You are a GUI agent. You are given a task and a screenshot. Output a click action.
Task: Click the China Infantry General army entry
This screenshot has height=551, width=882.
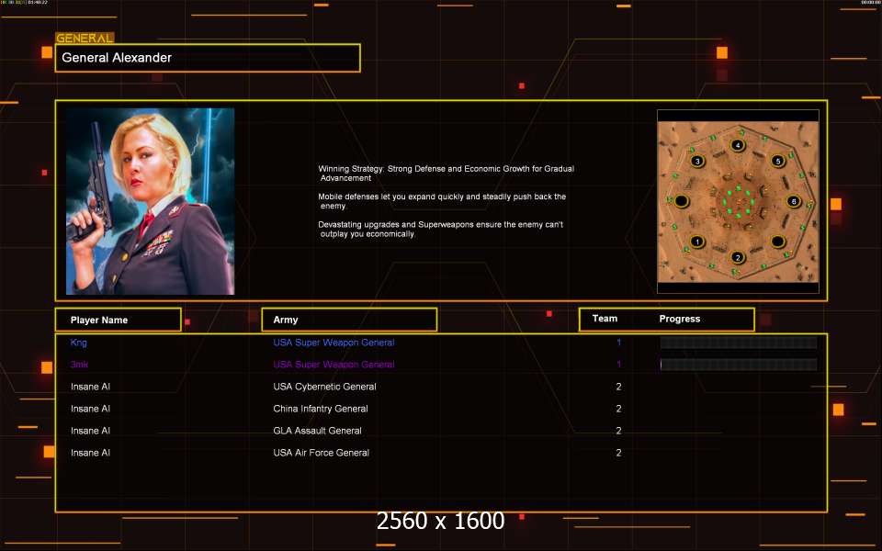tap(321, 409)
